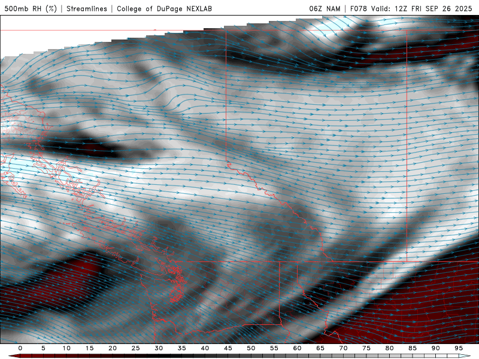This screenshot has width=479, height=359.
Task: Click 'College of DuPage NEXLAB' text
Action: 164,8
